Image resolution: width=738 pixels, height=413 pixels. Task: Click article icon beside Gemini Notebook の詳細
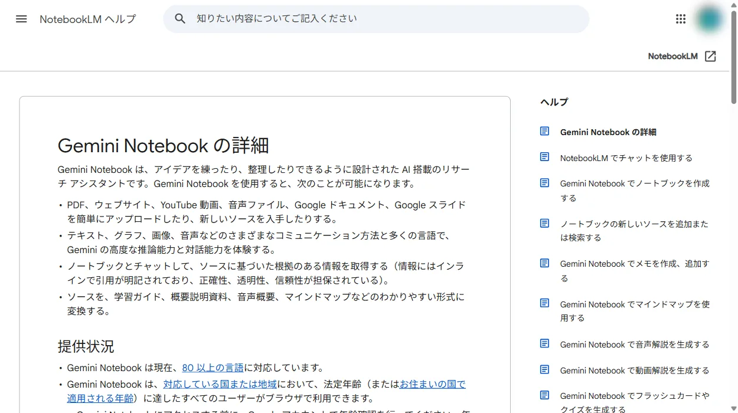click(x=545, y=131)
